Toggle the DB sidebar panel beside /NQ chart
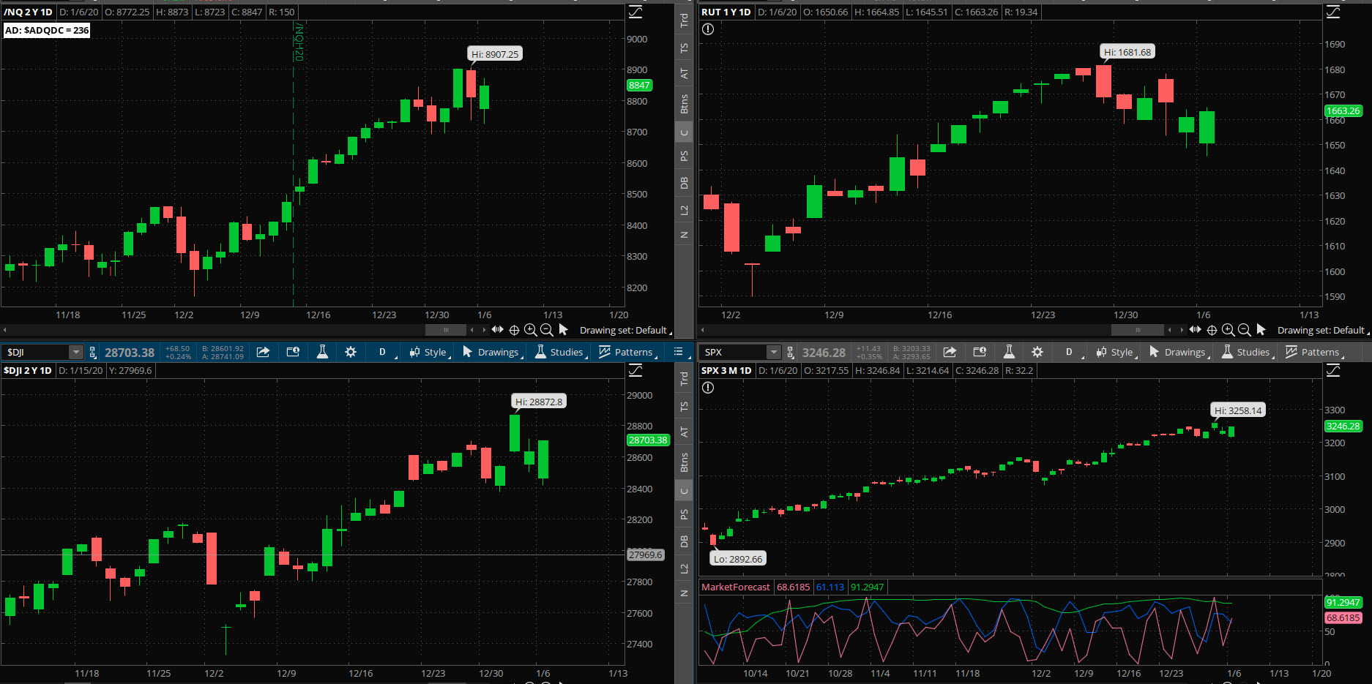This screenshot has width=1372, height=684. click(x=684, y=183)
